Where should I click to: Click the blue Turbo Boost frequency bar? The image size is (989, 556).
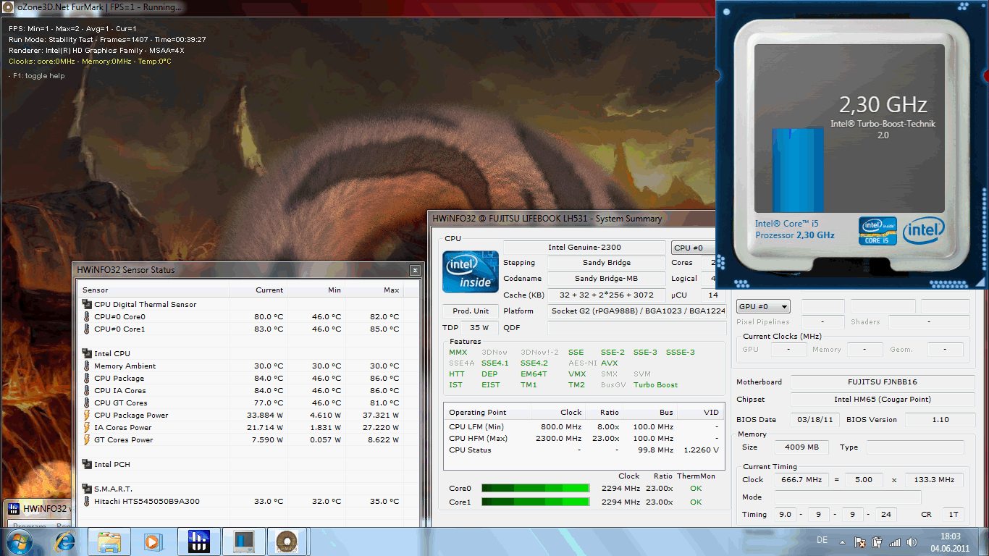pos(798,170)
